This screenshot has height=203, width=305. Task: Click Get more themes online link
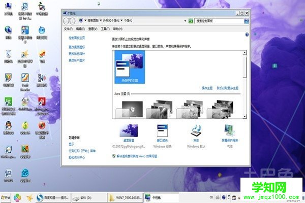228,88
